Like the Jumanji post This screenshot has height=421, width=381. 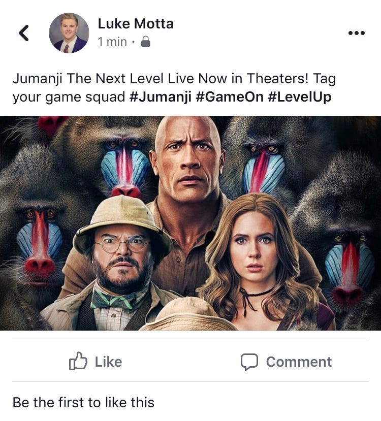[98, 362]
